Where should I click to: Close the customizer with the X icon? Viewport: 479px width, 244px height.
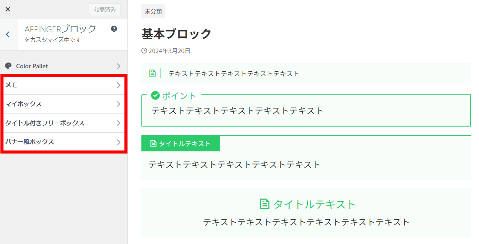click(8, 9)
